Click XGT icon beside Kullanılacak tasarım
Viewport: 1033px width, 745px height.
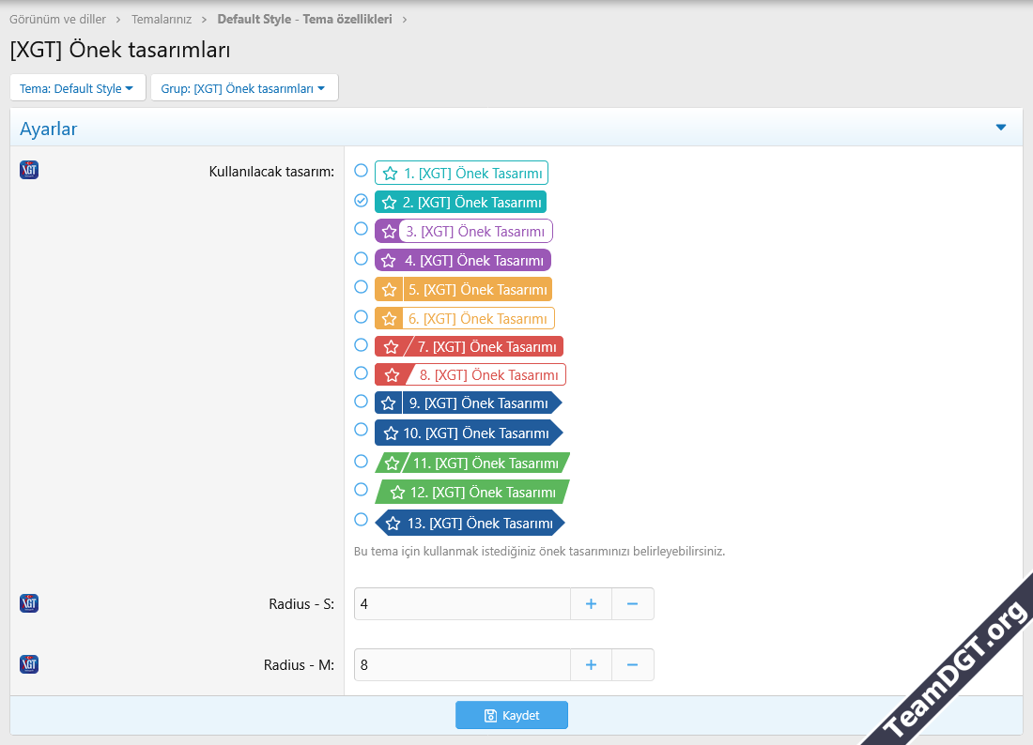[29, 170]
